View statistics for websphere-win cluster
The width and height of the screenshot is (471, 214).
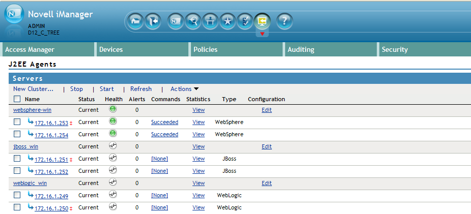tap(199, 110)
